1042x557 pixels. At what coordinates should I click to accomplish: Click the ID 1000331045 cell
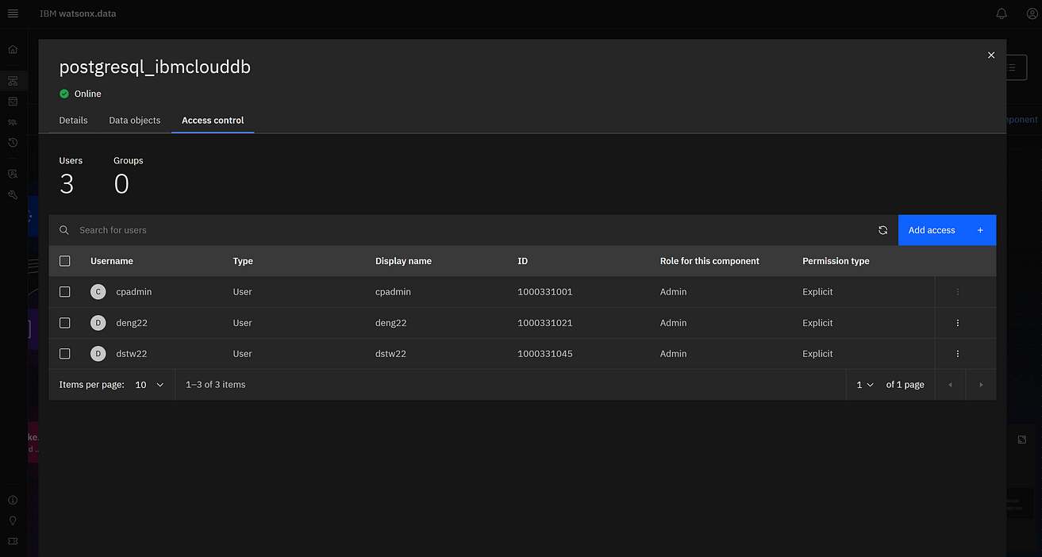click(544, 354)
